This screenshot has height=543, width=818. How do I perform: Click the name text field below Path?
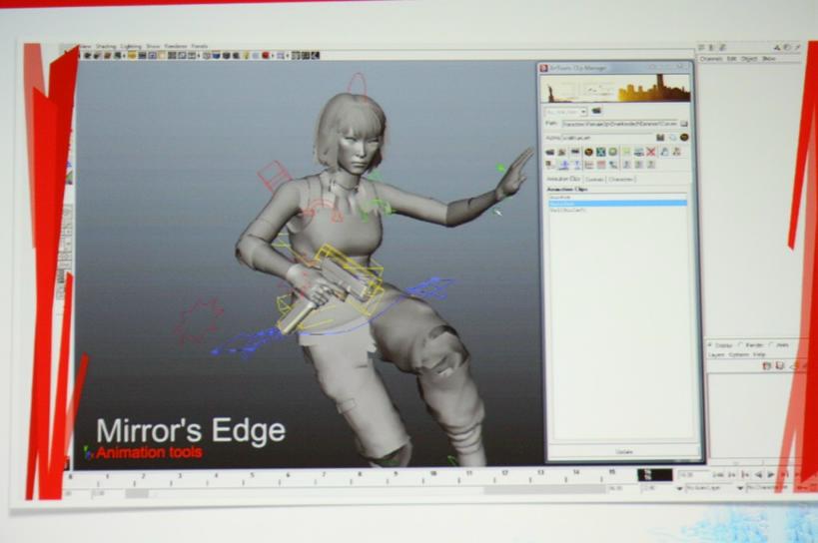(x=606, y=138)
